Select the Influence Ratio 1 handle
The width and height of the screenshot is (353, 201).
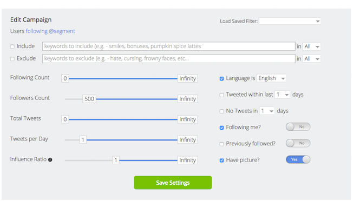(x=116, y=160)
